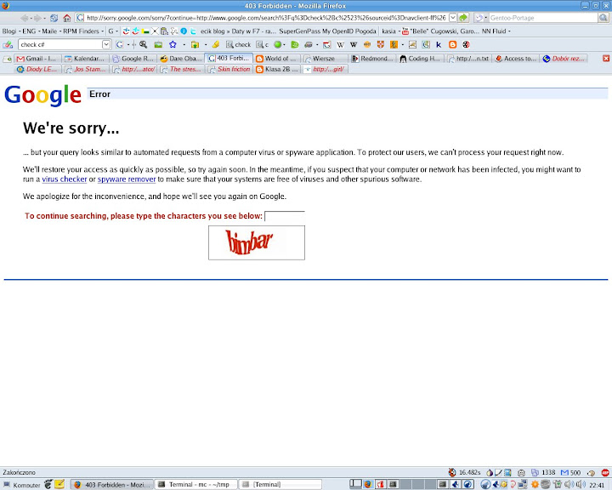Switch to 'Terminal - mc - ~/tmp' taskbar window
This screenshot has height=490, width=612.
tap(196, 485)
